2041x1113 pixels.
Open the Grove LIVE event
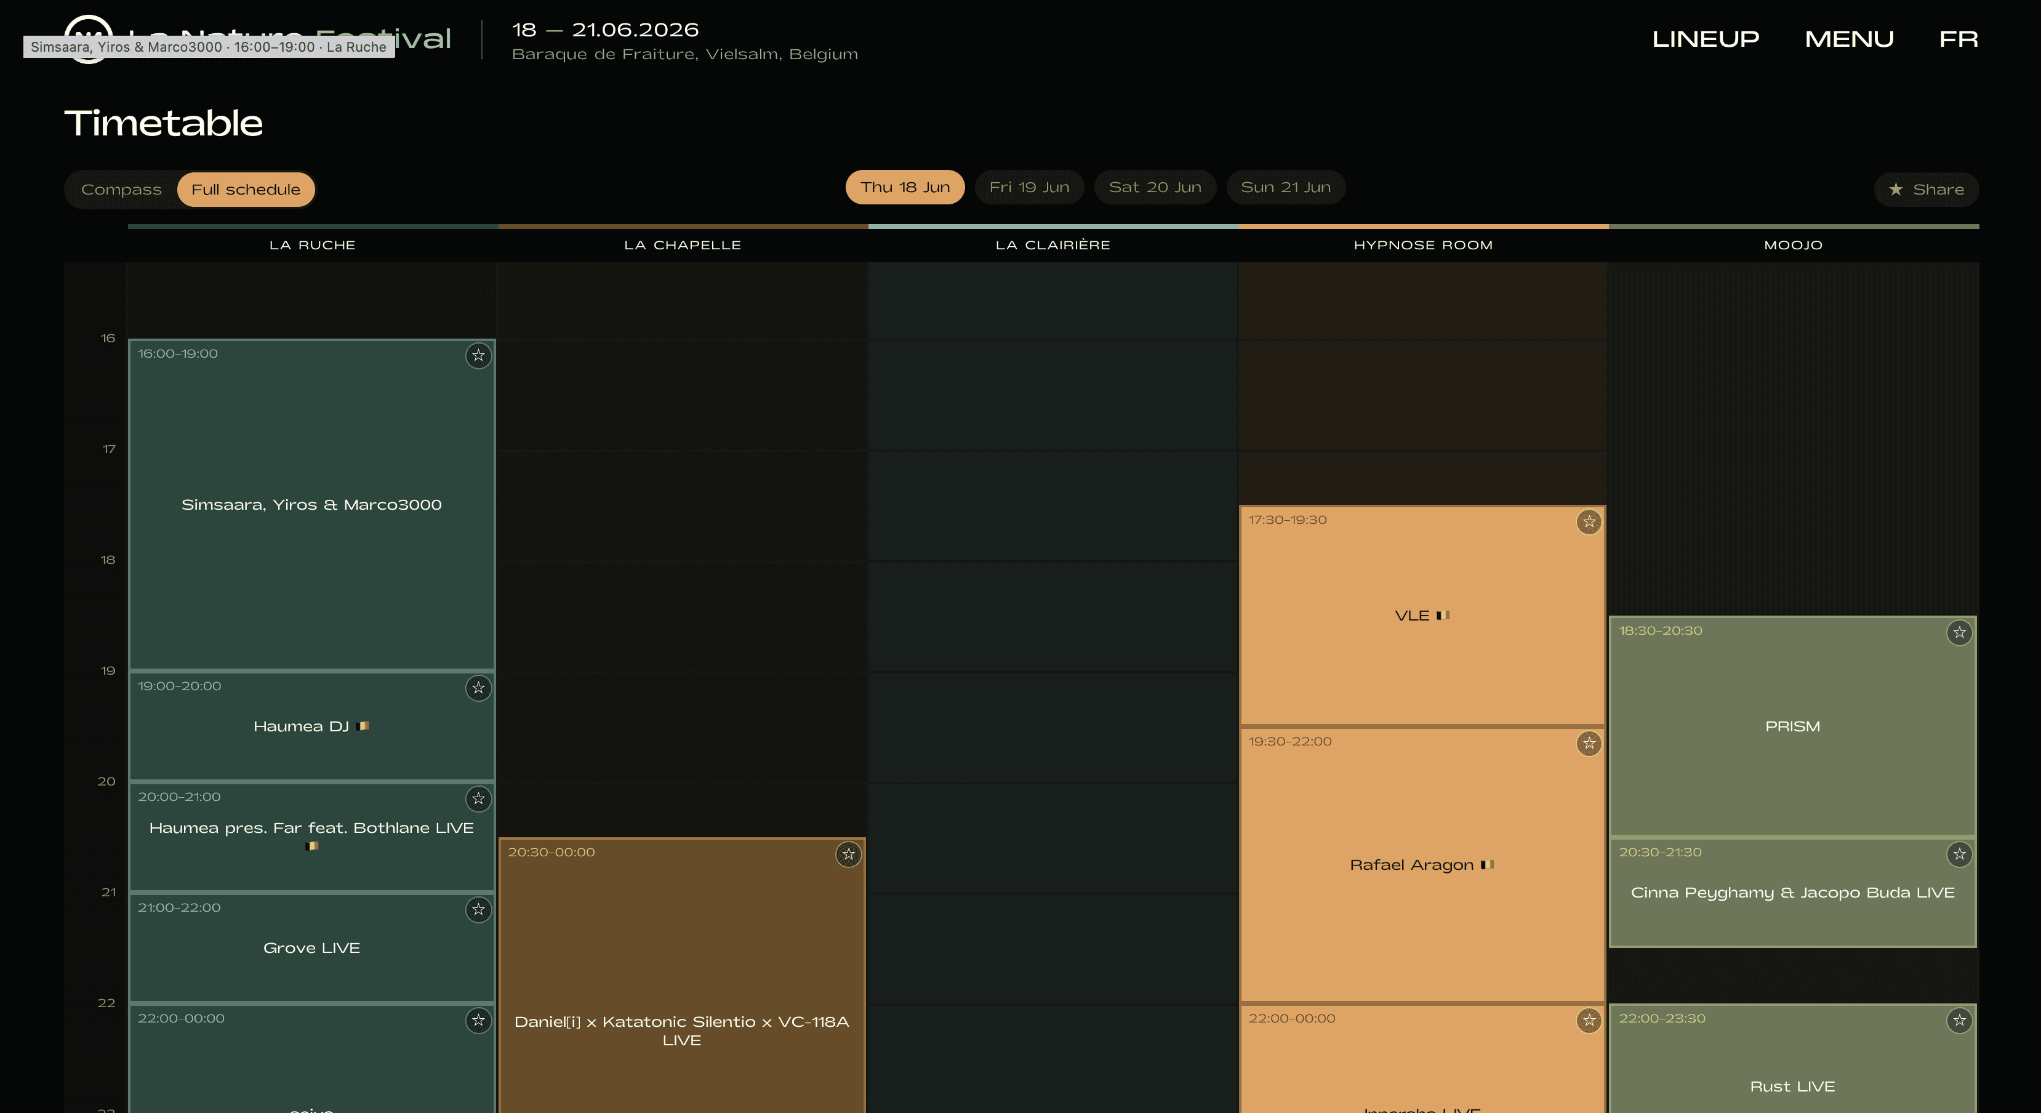[311, 948]
